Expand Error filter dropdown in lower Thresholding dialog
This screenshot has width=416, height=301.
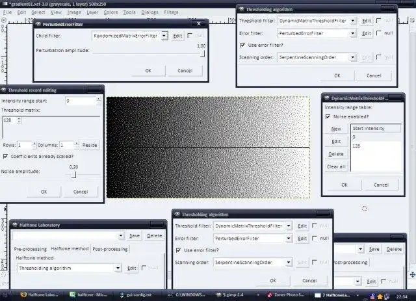(289, 239)
